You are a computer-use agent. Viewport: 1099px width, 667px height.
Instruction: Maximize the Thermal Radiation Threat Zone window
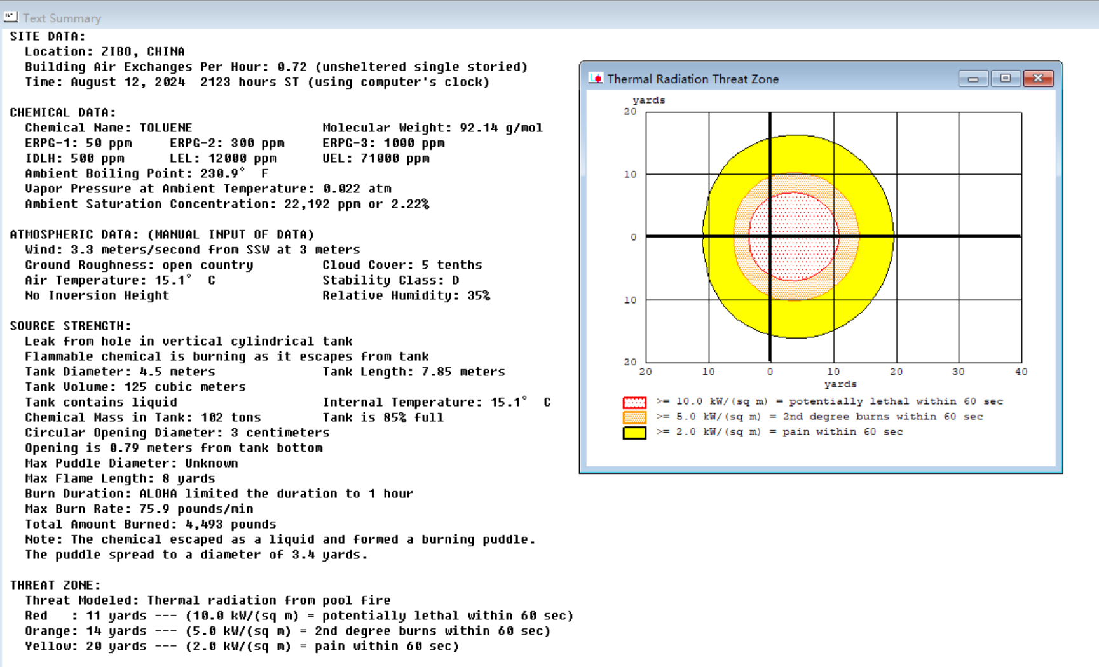(x=1006, y=78)
